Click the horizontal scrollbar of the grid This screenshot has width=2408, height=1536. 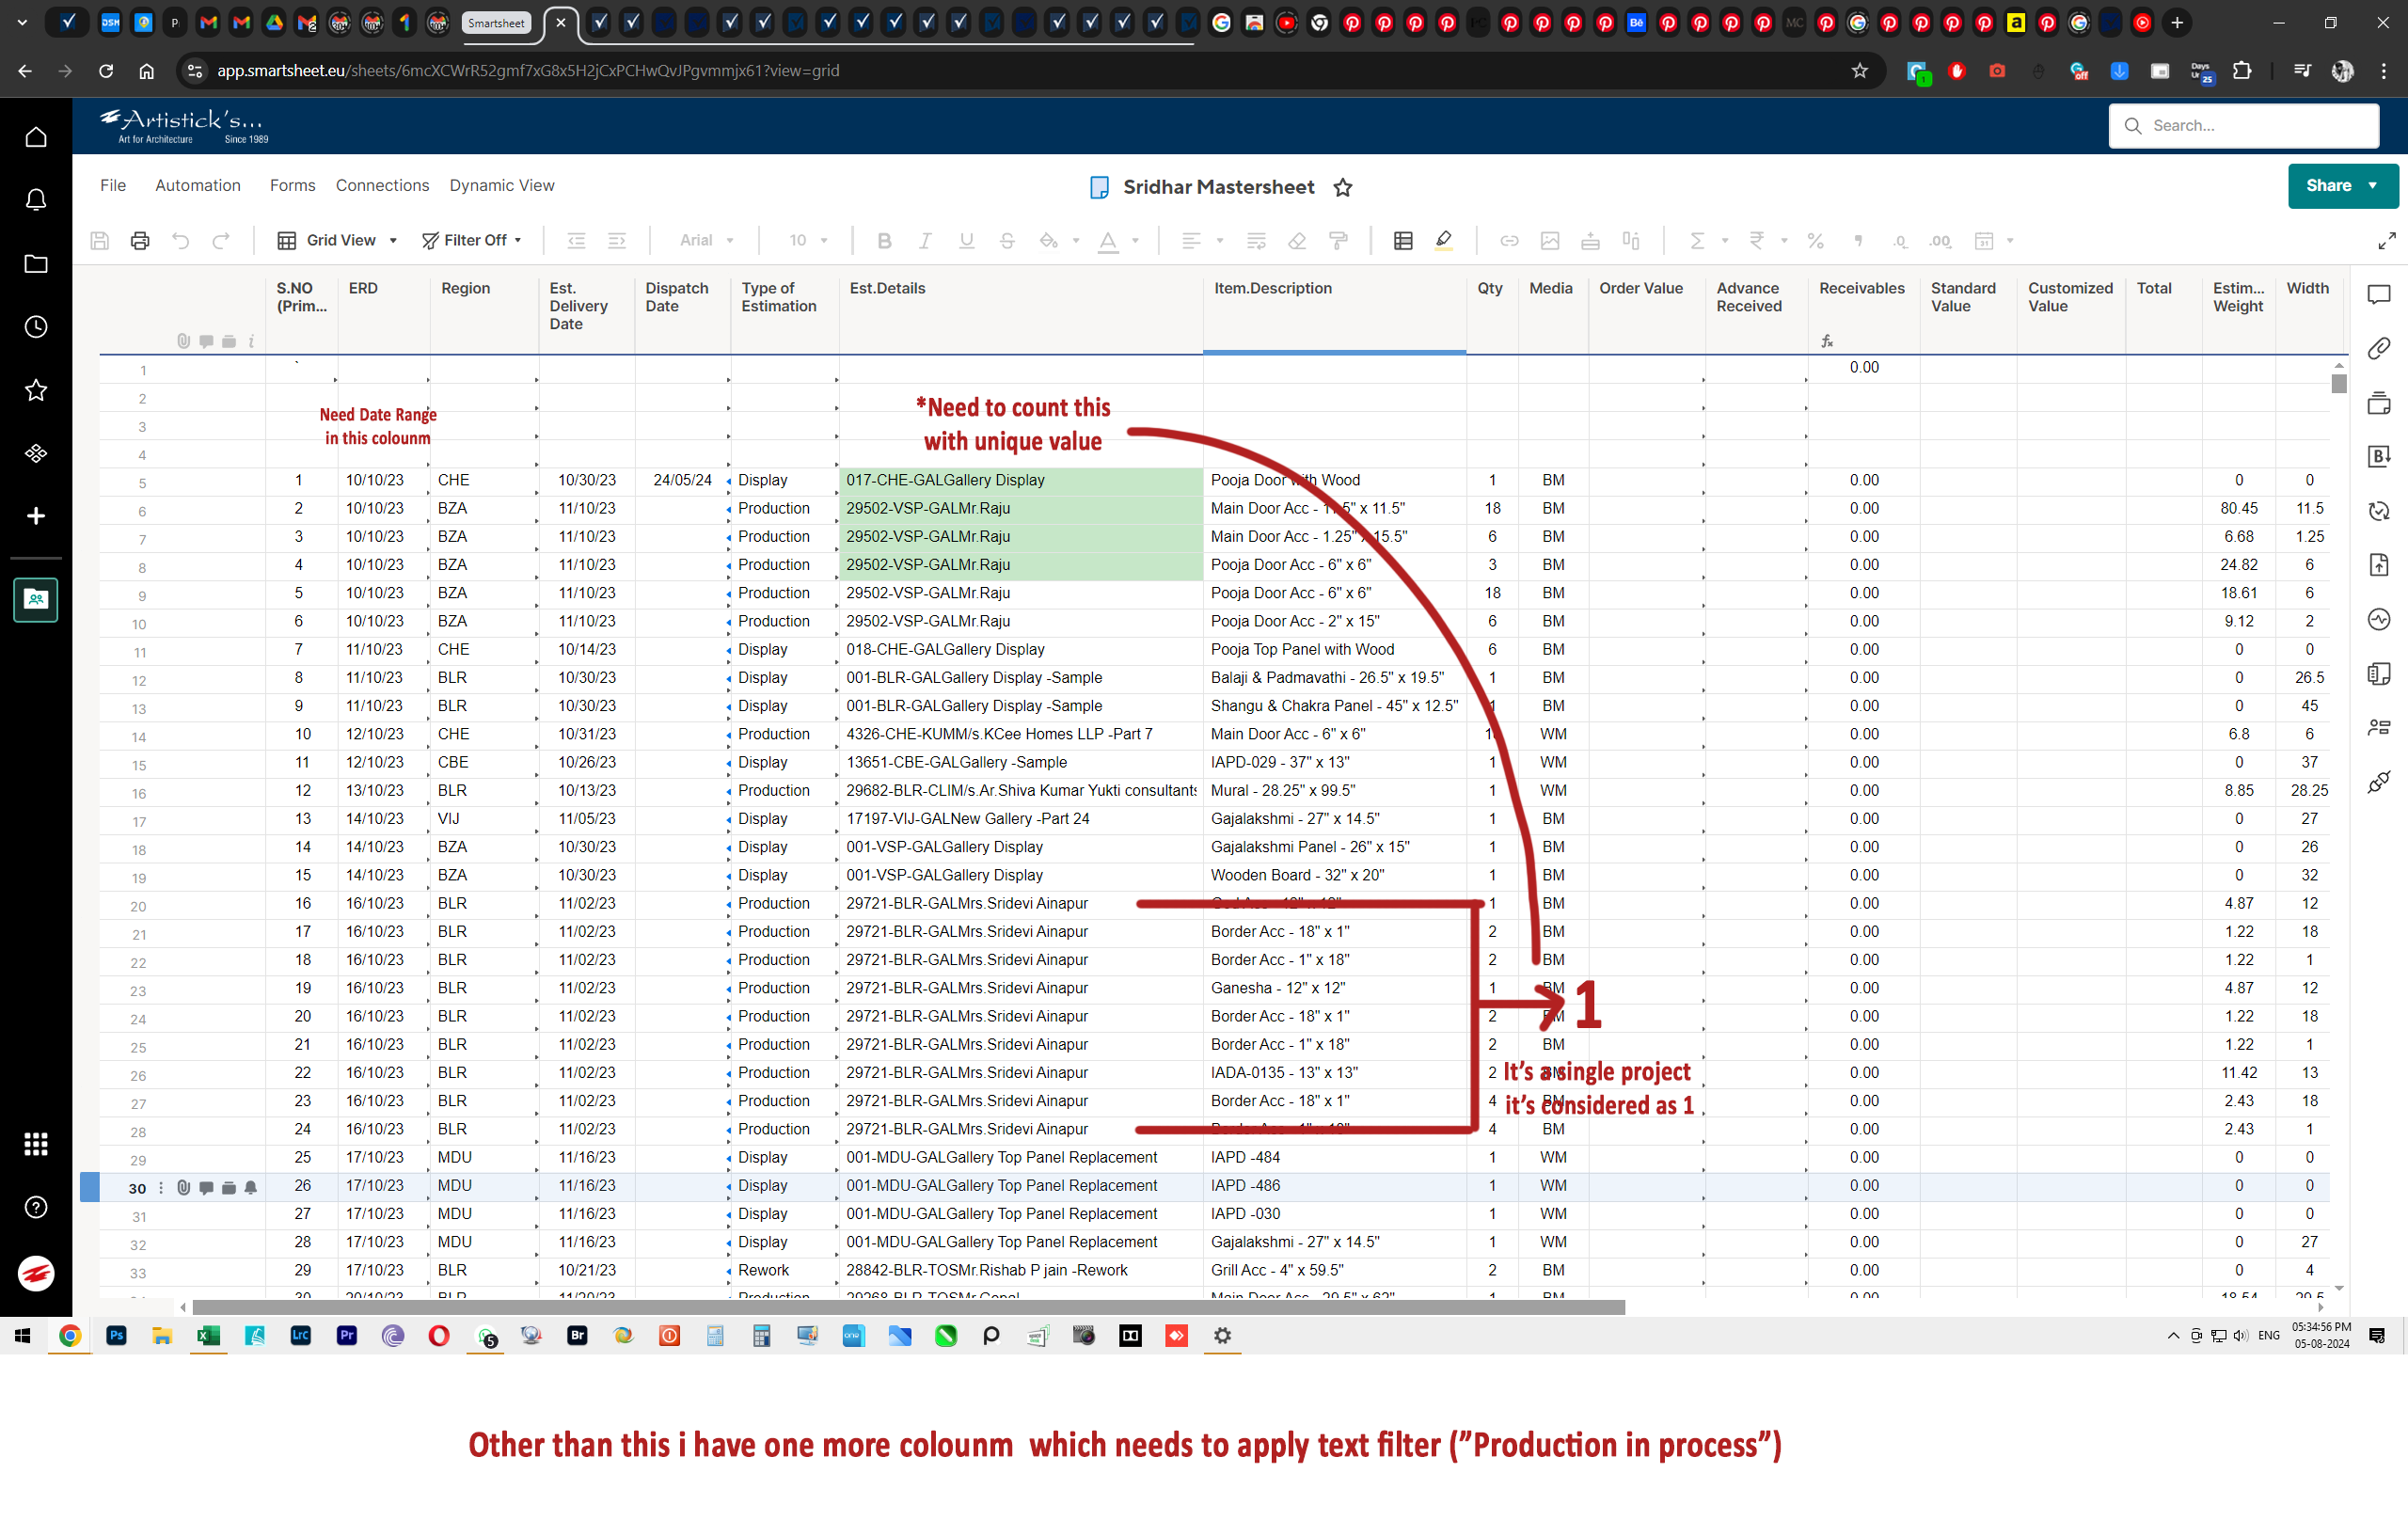(x=908, y=1308)
